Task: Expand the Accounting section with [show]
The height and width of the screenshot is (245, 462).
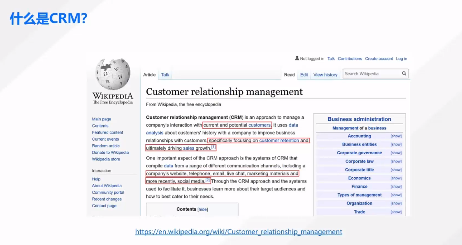Action: [x=396, y=136]
